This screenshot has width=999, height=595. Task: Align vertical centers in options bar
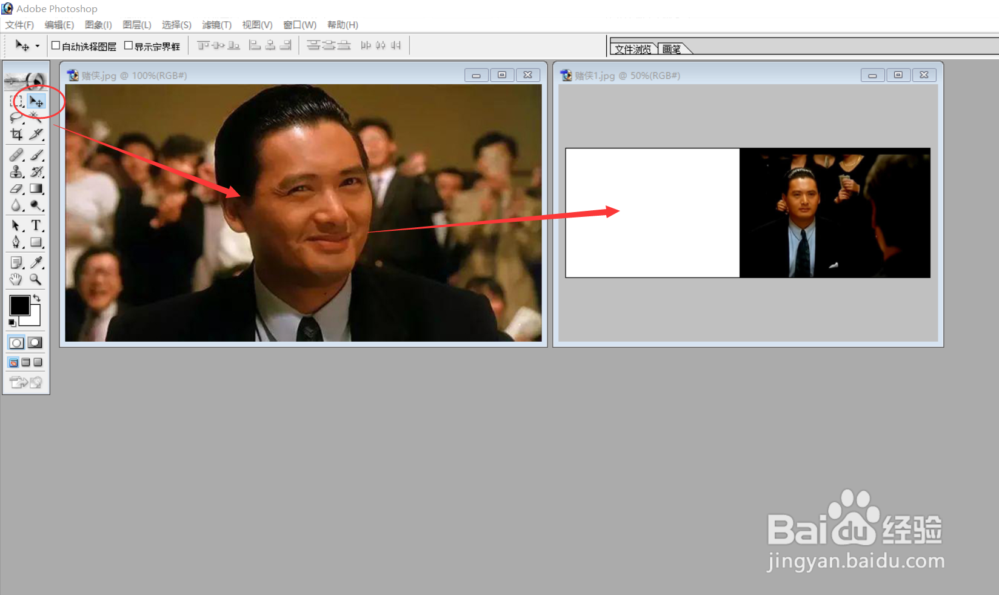[x=218, y=45]
